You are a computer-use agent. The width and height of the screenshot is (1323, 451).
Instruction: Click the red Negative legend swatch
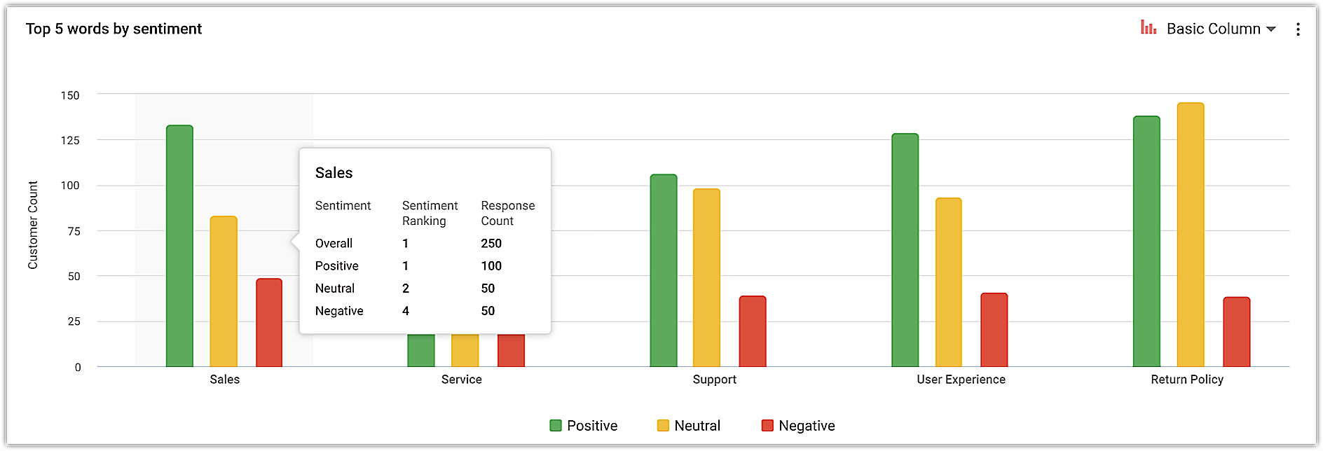click(767, 426)
